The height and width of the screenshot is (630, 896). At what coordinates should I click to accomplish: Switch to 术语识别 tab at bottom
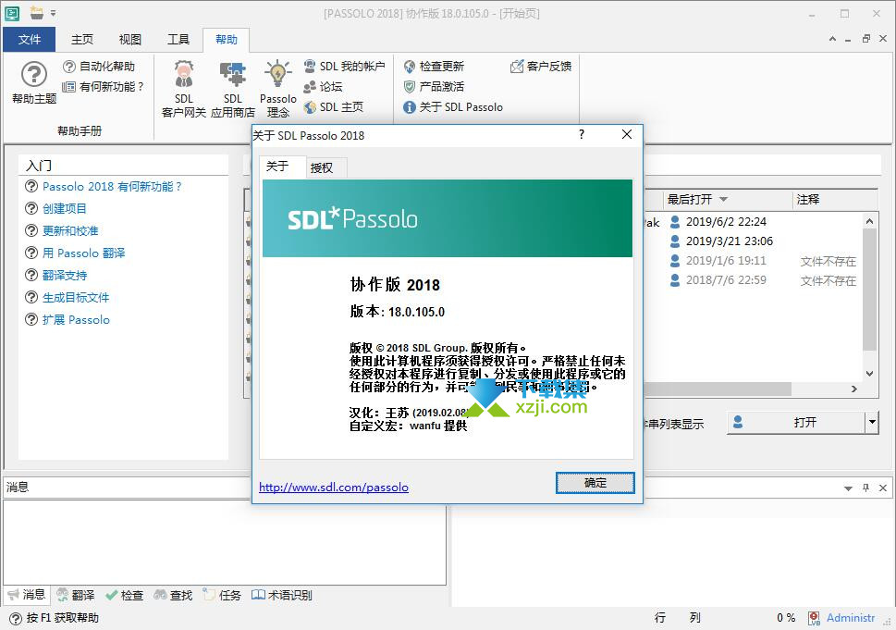pos(282,595)
